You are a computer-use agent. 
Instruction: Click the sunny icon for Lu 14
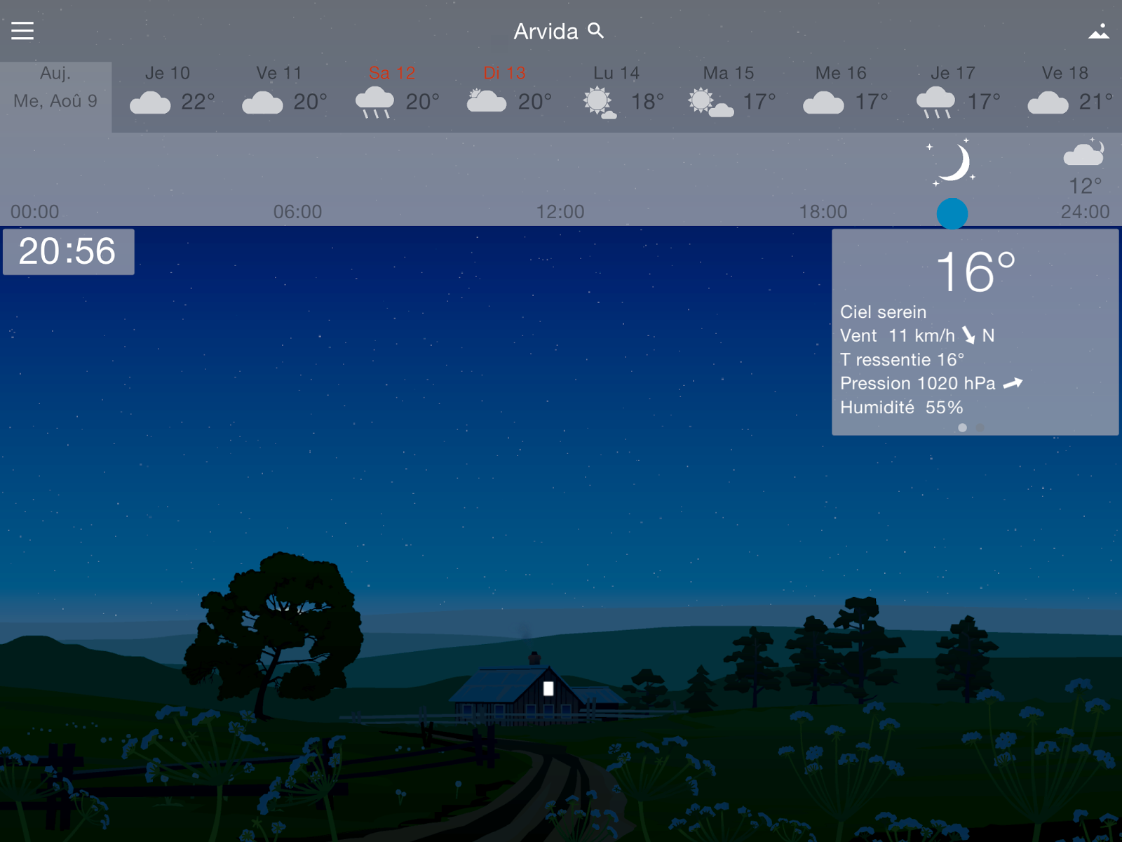(600, 102)
